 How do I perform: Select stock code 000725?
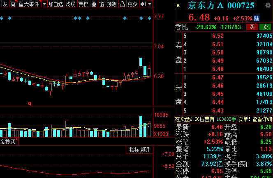(241, 6)
